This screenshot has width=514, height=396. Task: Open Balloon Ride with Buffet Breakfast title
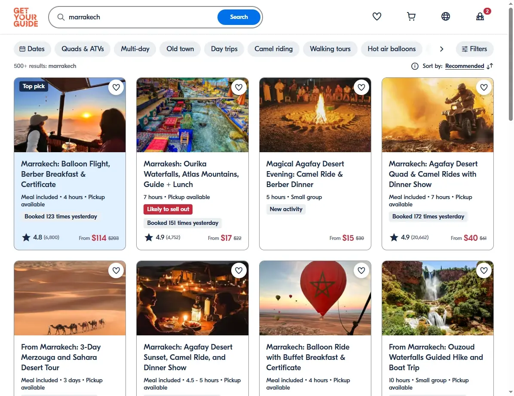point(308,357)
